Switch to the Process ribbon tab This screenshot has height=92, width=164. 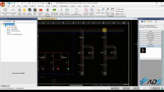click(33, 6)
